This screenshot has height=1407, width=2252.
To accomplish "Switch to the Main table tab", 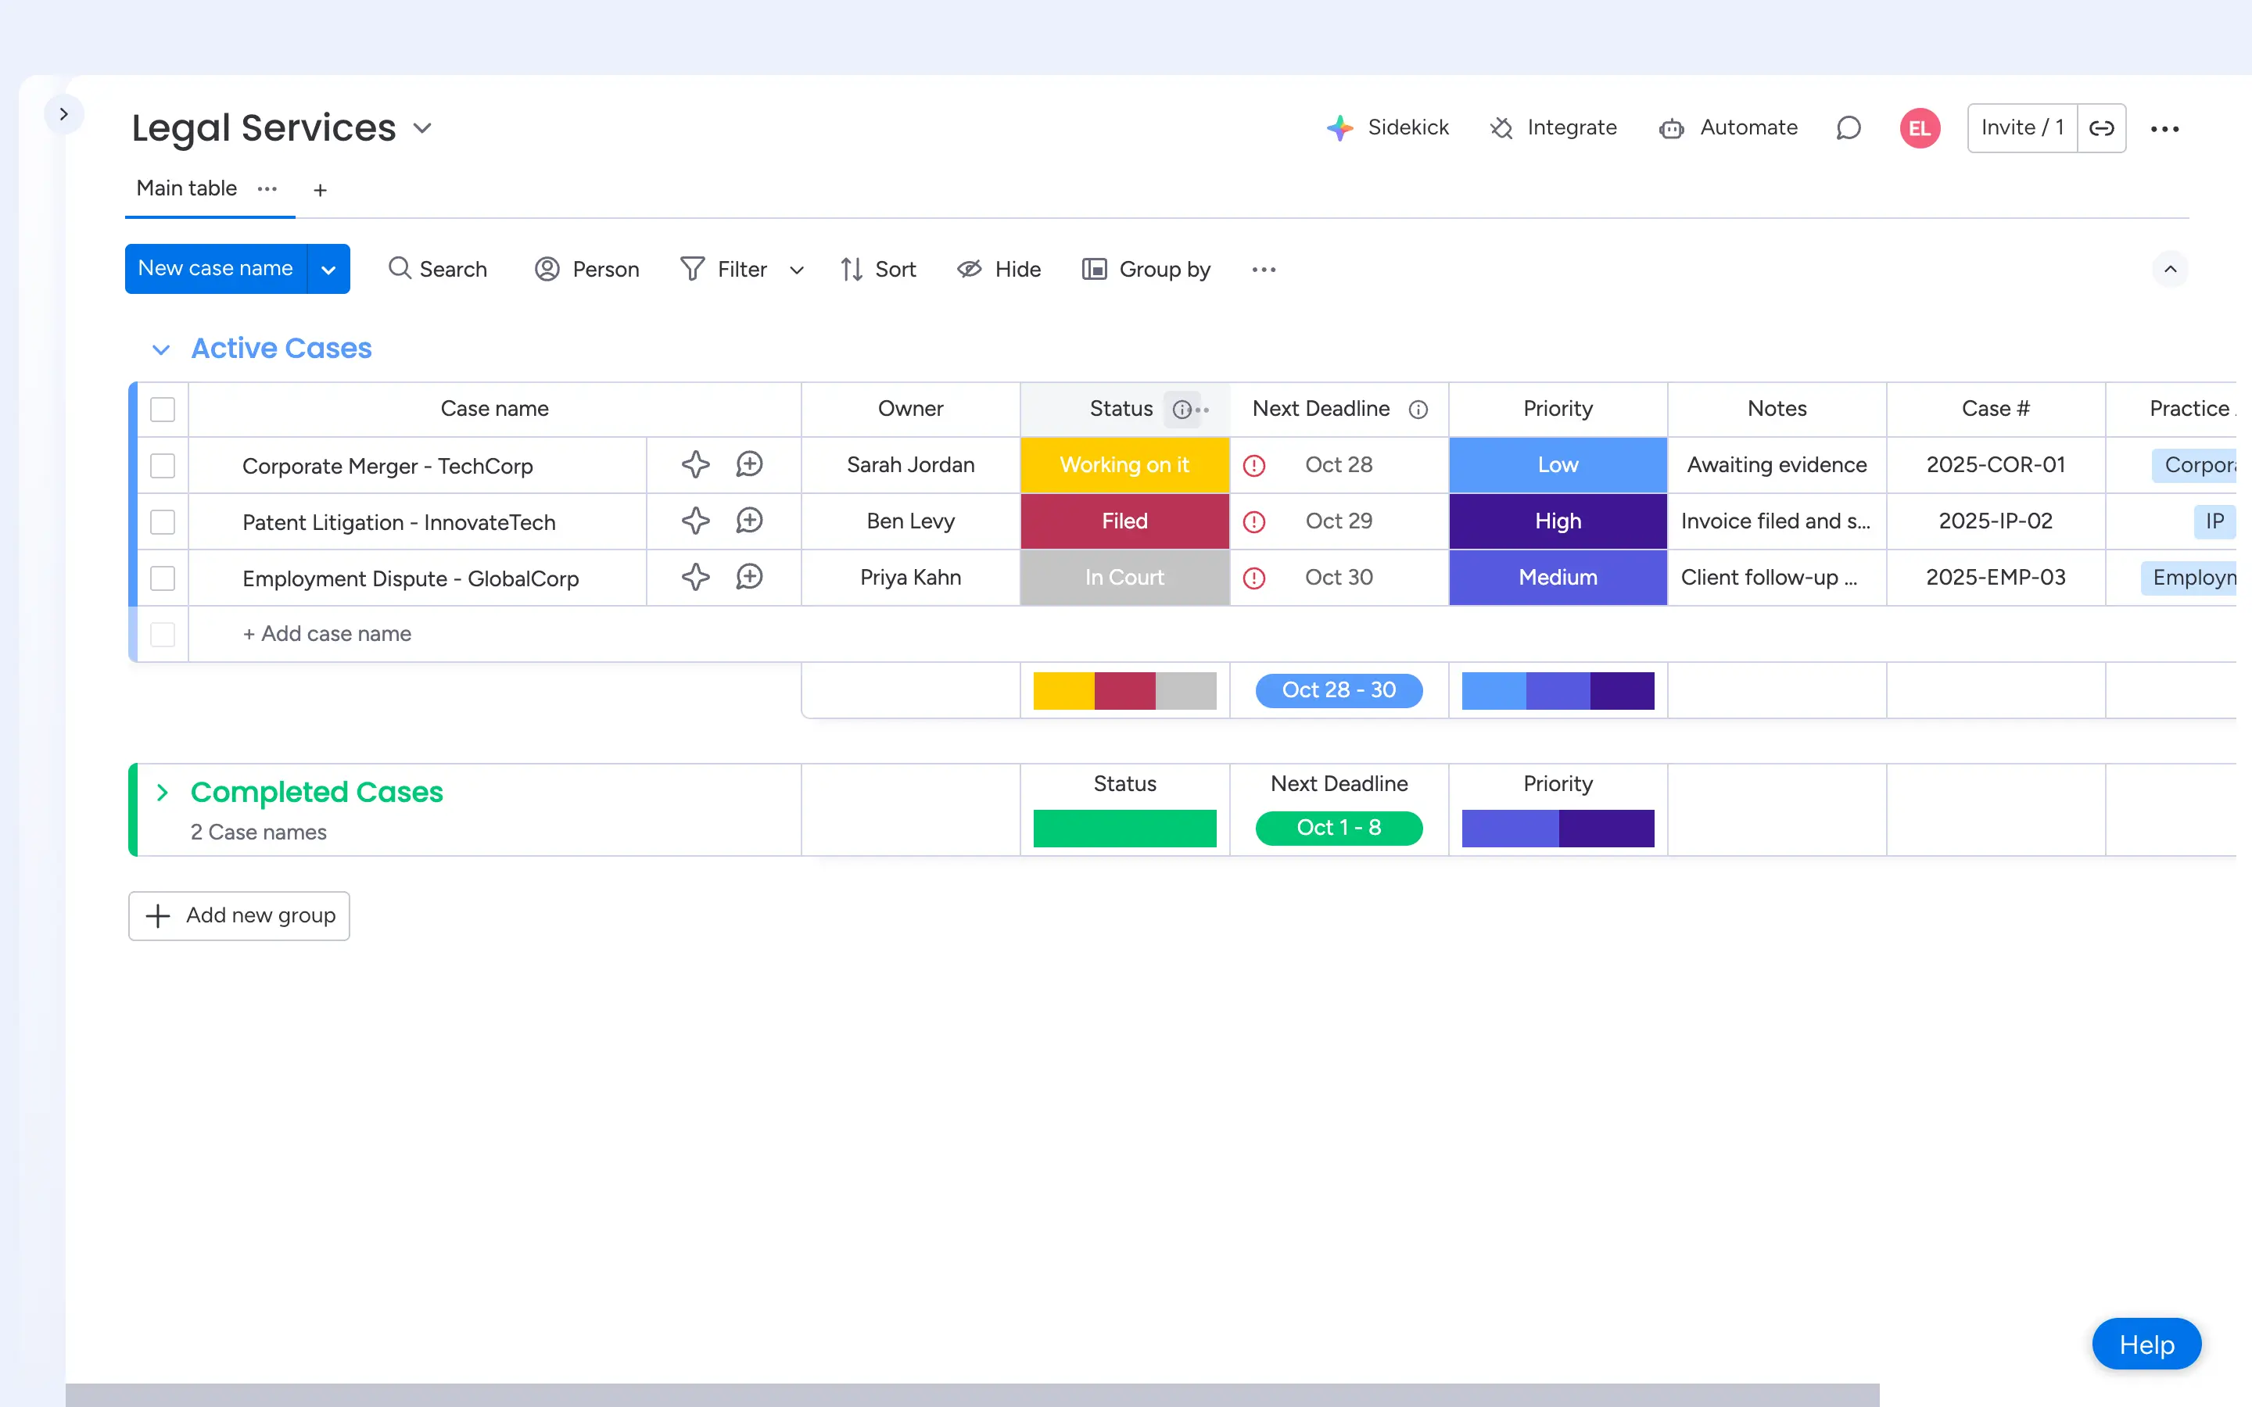I will (186, 189).
